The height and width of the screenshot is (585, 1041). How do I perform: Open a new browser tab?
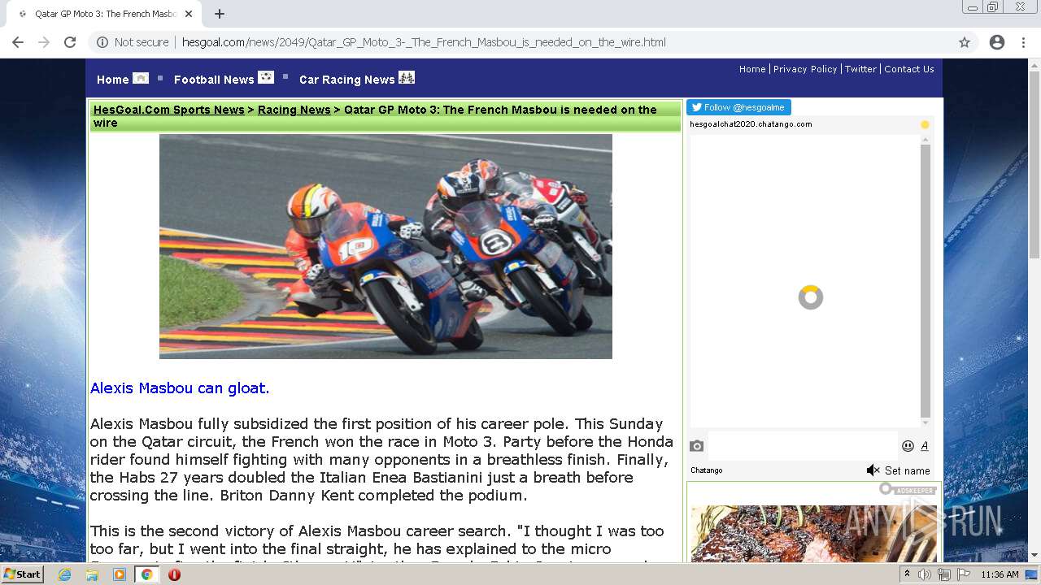tap(220, 14)
